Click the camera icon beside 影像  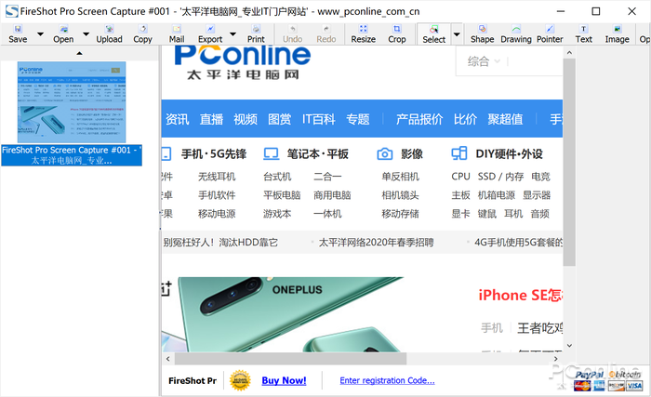click(385, 153)
